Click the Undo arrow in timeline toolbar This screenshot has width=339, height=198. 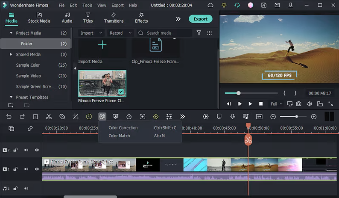(9, 117)
